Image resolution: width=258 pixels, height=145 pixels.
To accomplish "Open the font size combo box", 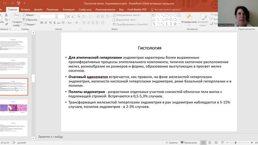I will [62, 17].
